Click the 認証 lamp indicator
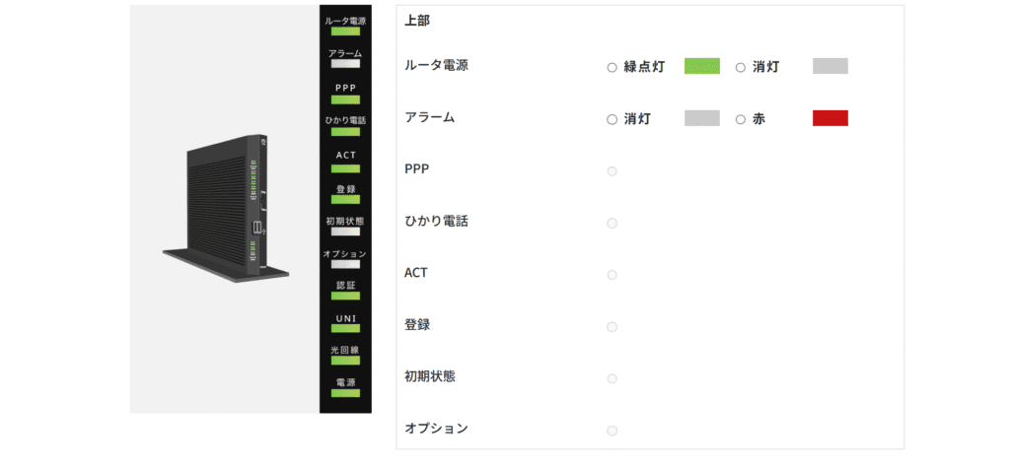 (x=345, y=296)
